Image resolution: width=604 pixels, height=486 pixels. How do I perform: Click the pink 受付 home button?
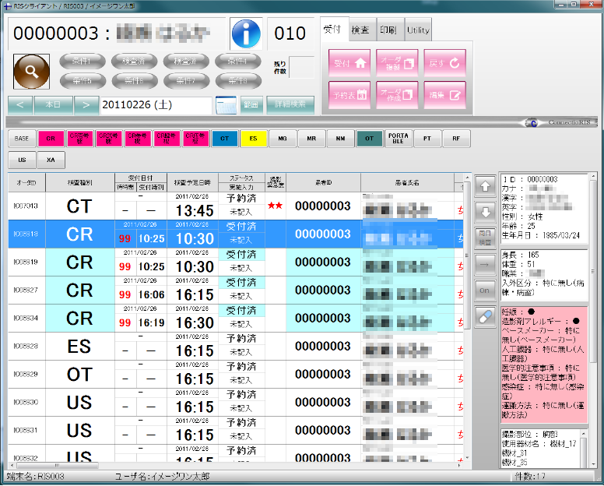tap(349, 64)
